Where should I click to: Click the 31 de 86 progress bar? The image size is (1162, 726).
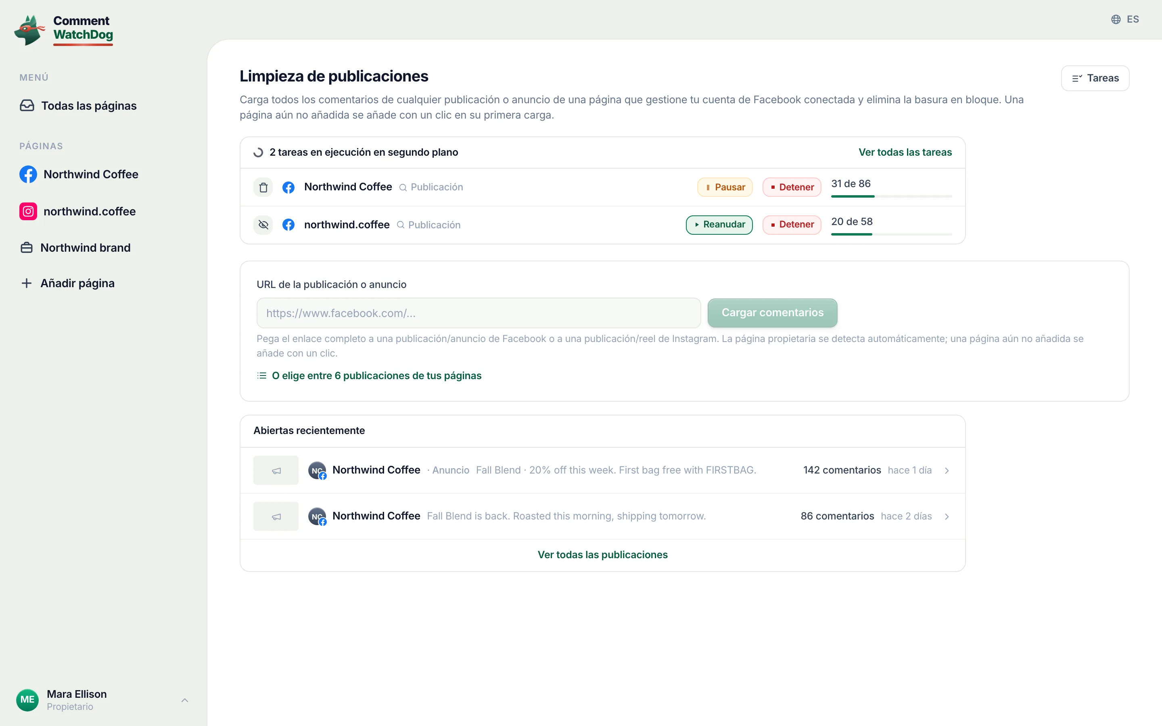pos(892,196)
